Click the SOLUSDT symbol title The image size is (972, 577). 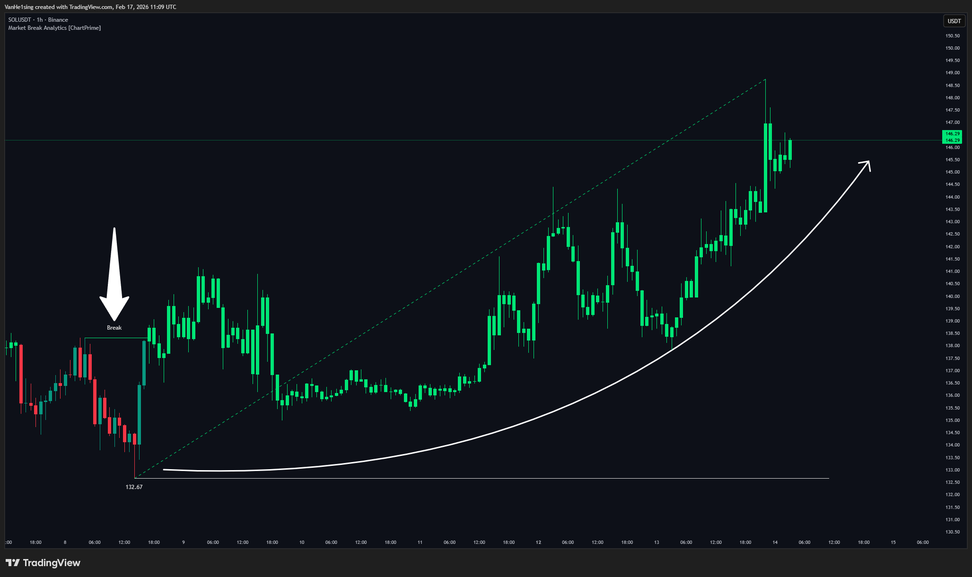[19, 20]
